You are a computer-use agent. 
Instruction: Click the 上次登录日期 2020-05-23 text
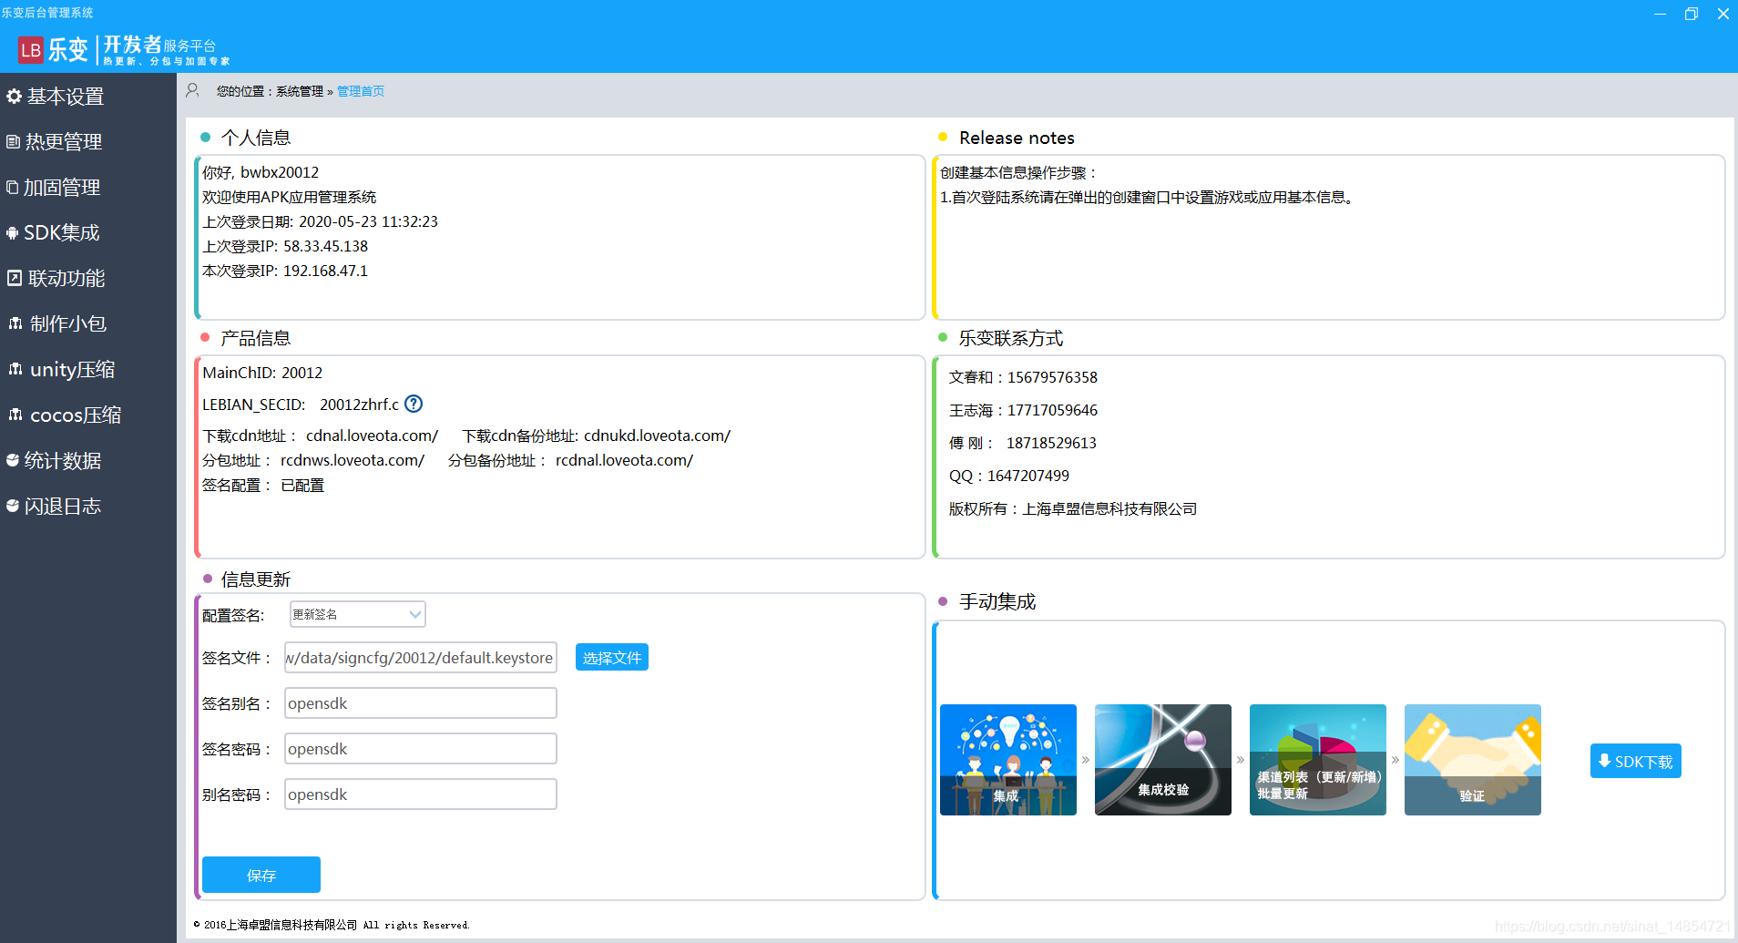pyautogui.click(x=320, y=221)
